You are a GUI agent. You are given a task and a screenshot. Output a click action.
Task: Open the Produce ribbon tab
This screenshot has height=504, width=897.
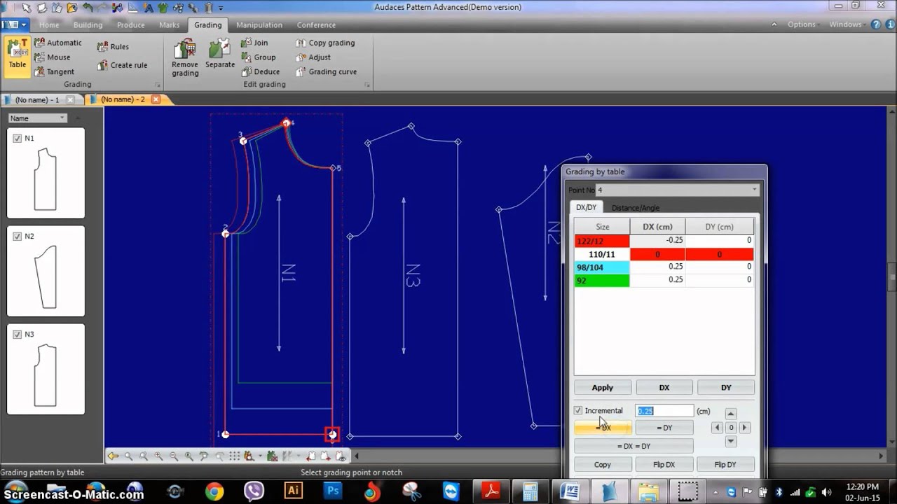pos(130,24)
